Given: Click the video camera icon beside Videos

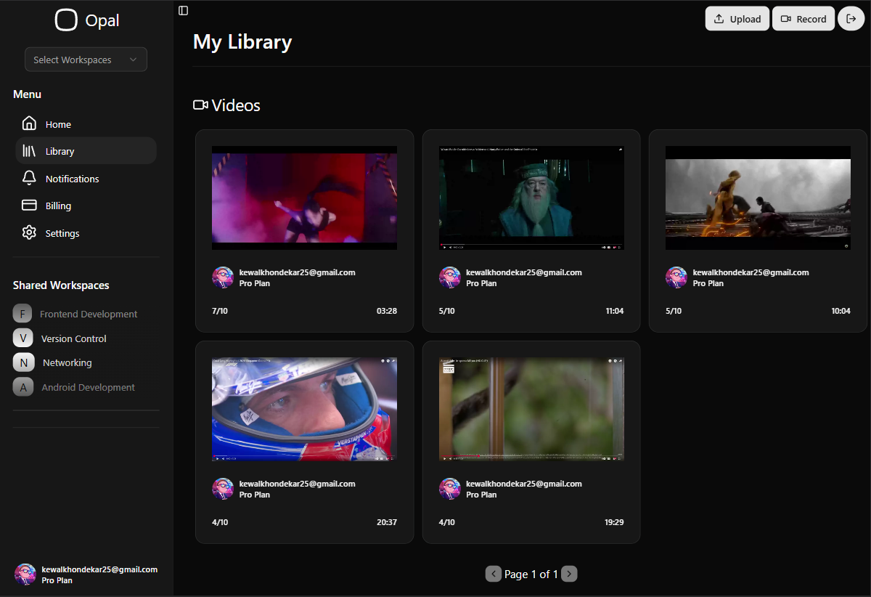Looking at the screenshot, I should (x=200, y=105).
